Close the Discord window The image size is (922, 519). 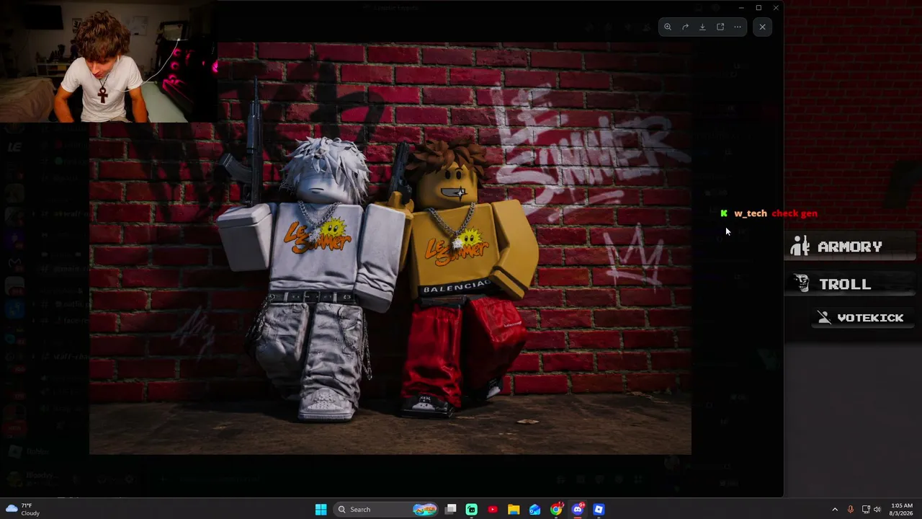776,8
